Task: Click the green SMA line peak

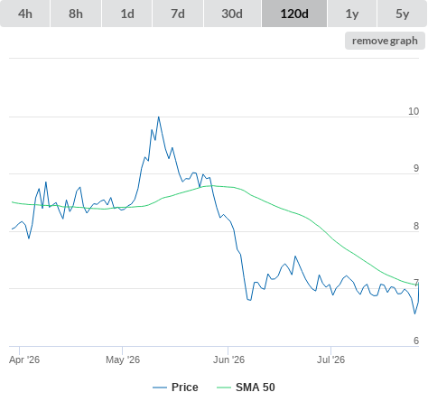Action: coord(211,186)
